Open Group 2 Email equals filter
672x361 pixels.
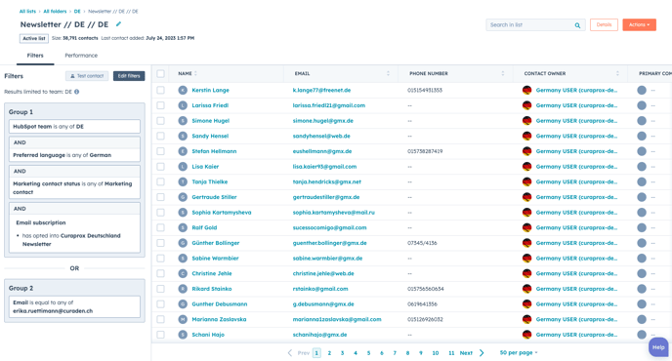tap(74, 306)
